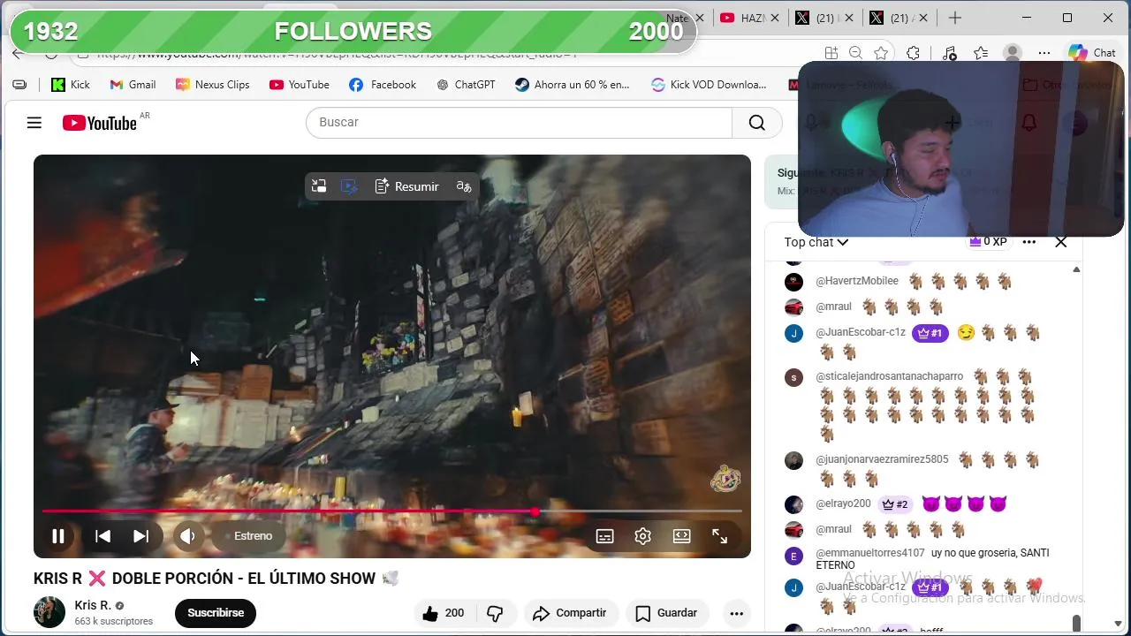
Task: Click the chat scrollbar up arrow
Action: pos(1076,269)
